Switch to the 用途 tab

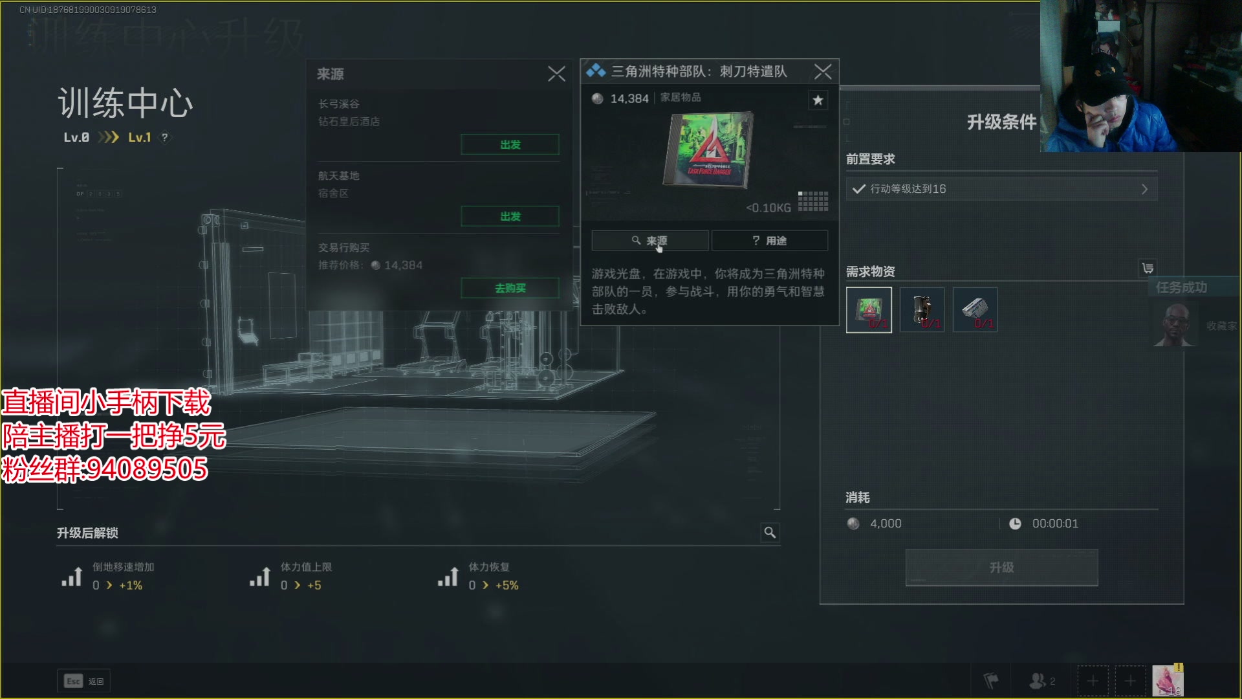coord(770,240)
